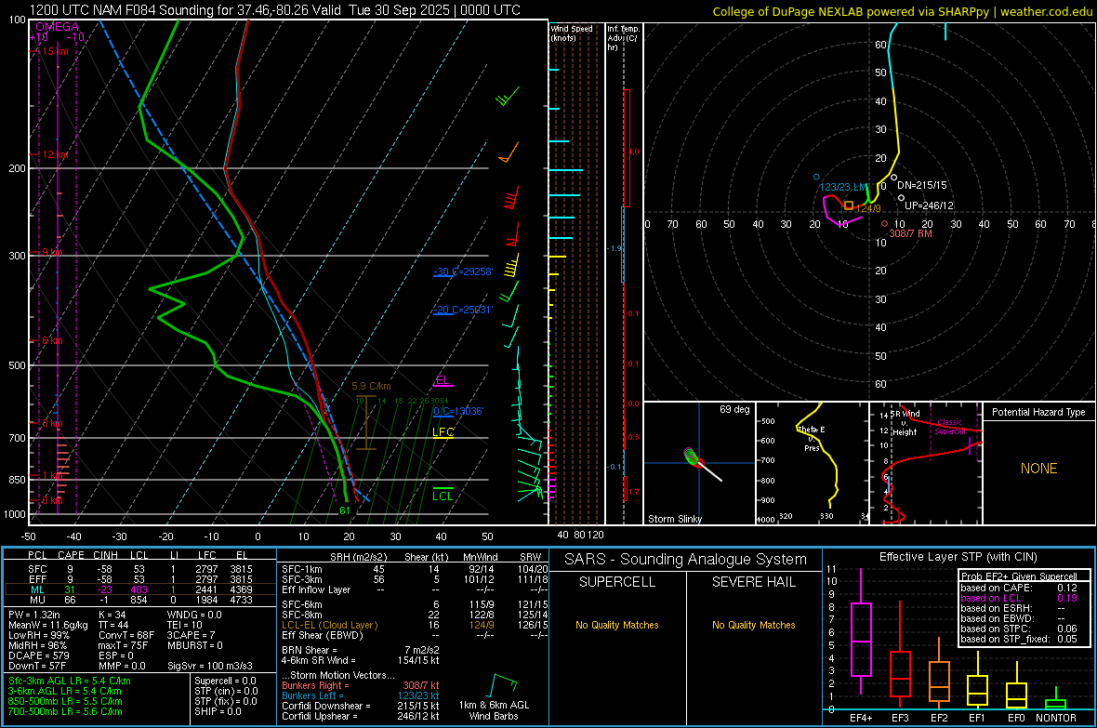Click the Inf. Temp. Adv. panel header
The height and width of the screenshot is (728, 1097).
tap(623, 38)
